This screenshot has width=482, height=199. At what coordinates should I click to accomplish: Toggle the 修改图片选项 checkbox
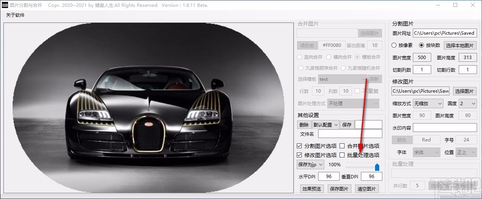[299, 155]
